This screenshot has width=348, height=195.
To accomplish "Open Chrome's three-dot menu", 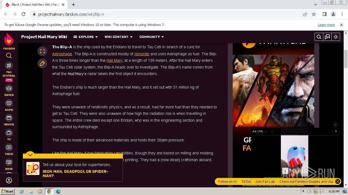I will (x=342, y=14).
